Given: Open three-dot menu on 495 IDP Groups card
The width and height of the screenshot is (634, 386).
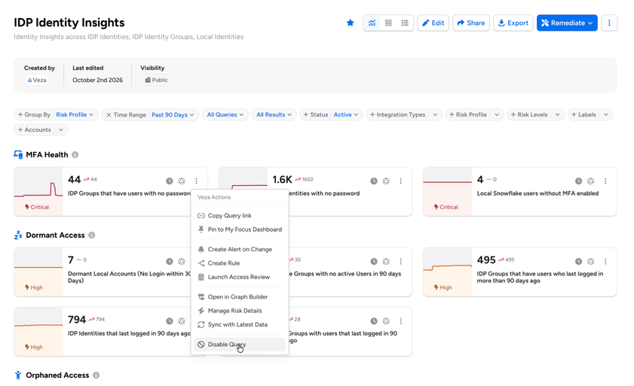Looking at the screenshot, I should click(x=605, y=261).
